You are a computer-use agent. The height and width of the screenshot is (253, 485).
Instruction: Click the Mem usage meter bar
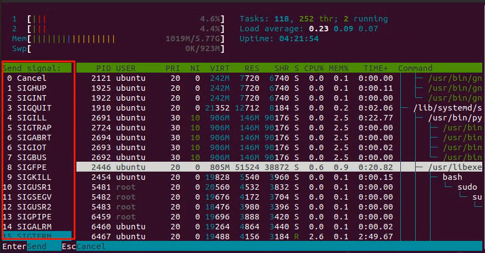coord(118,38)
